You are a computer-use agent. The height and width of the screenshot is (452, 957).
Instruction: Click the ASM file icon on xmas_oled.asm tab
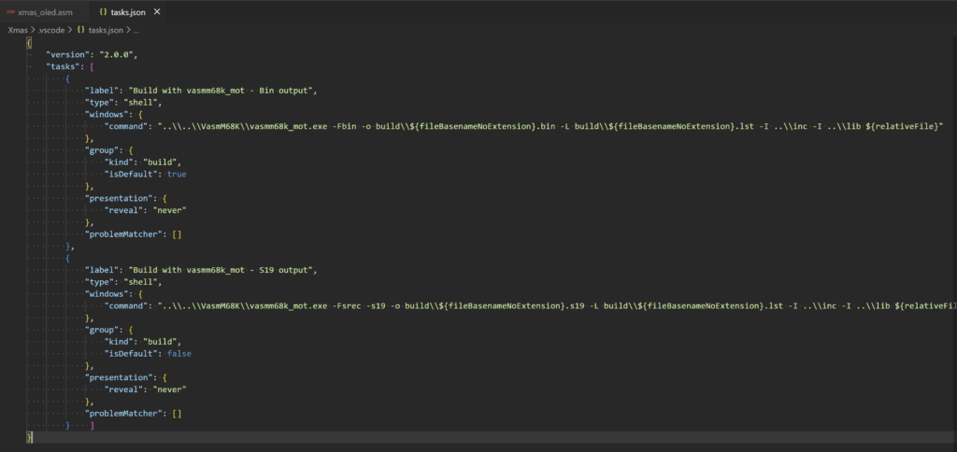[x=9, y=12]
